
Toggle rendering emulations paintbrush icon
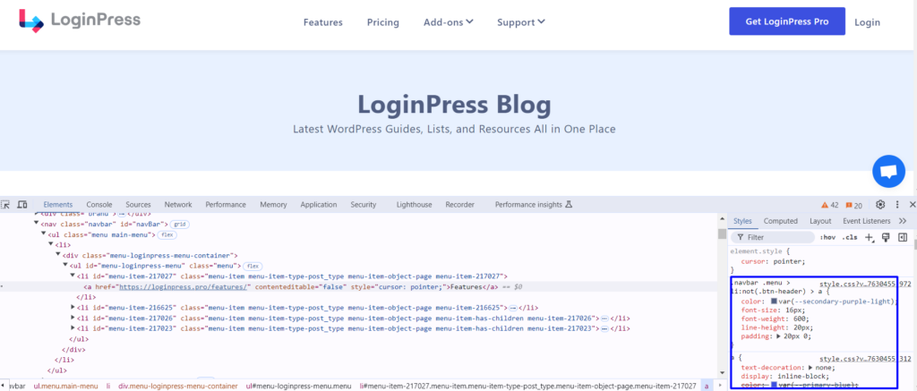click(886, 237)
